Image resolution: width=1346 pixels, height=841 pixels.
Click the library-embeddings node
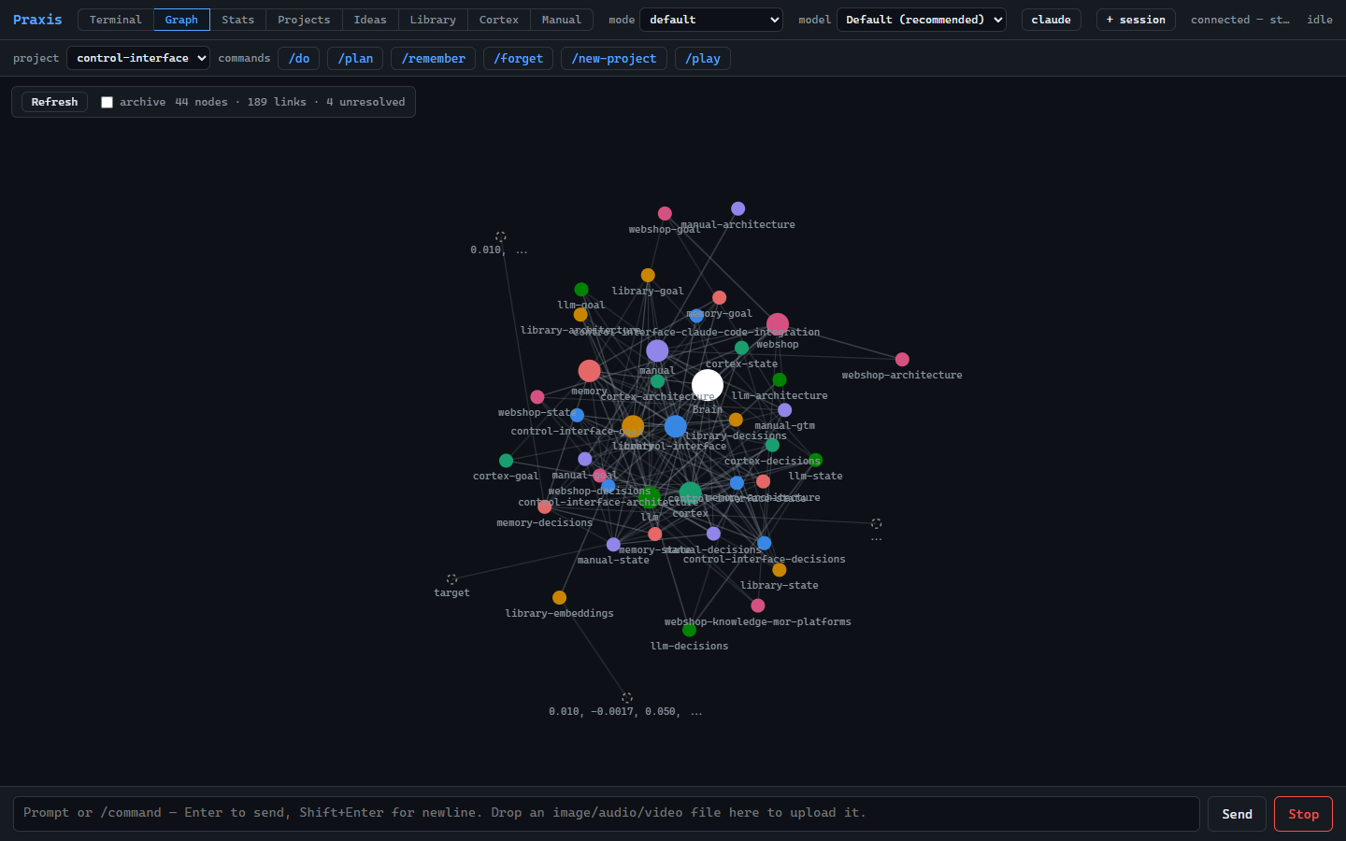pyautogui.click(x=559, y=597)
